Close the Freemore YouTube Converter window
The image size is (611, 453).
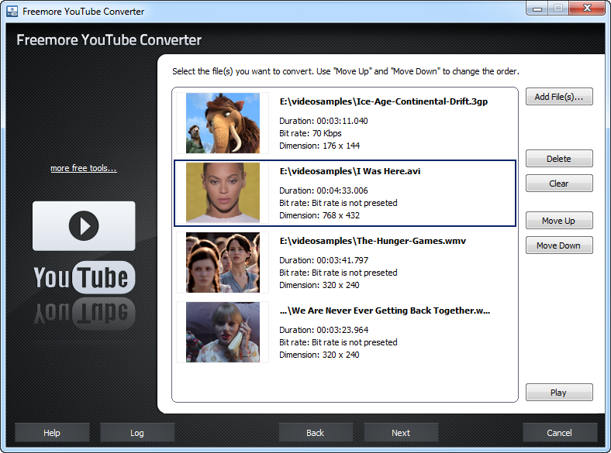(x=587, y=8)
